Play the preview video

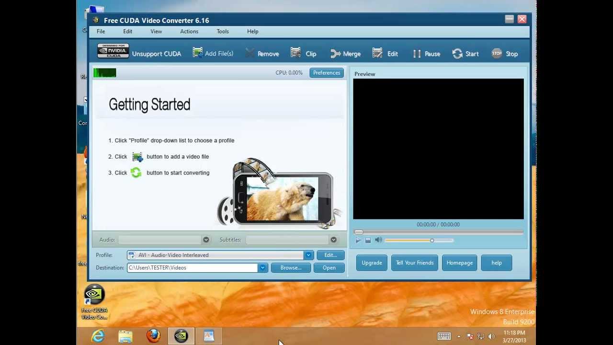pyautogui.click(x=358, y=240)
